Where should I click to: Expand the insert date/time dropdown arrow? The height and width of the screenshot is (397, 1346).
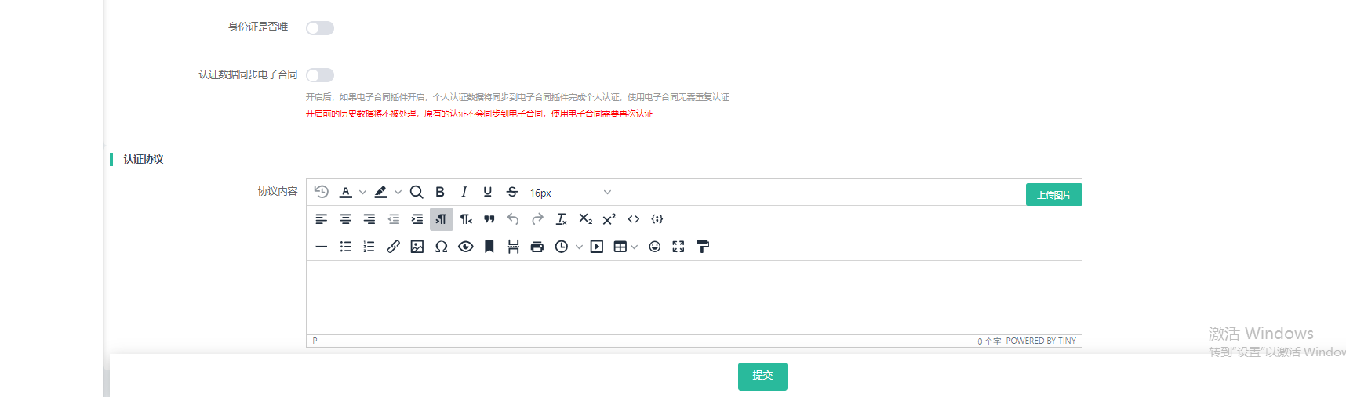579,247
